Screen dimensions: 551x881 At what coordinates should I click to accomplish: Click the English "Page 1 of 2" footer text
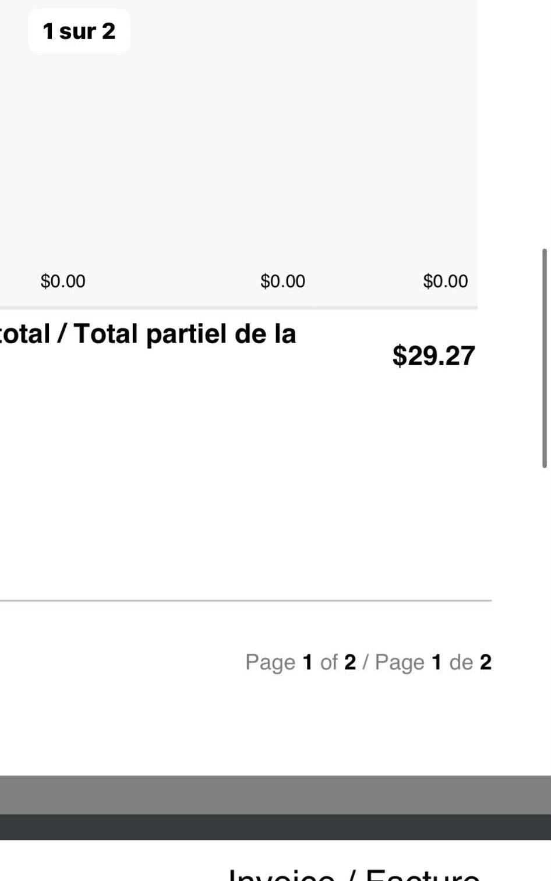[x=300, y=662]
